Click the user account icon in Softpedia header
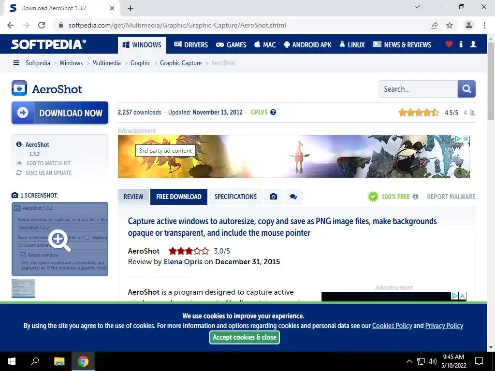 click(x=473, y=44)
